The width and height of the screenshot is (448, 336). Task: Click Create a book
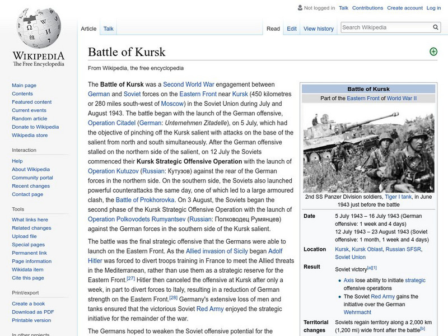tap(29, 304)
